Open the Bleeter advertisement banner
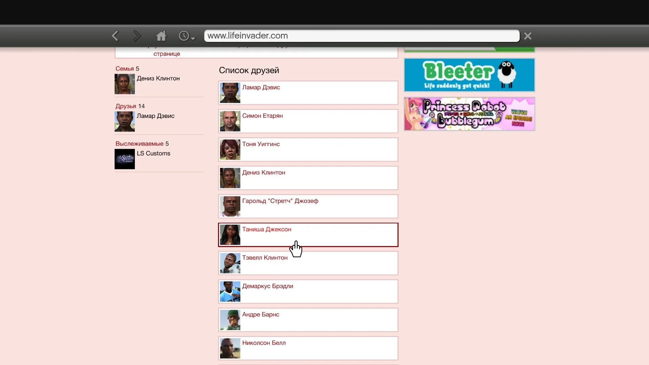The height and width of the screenshot is (365, 649). (469, 75)
